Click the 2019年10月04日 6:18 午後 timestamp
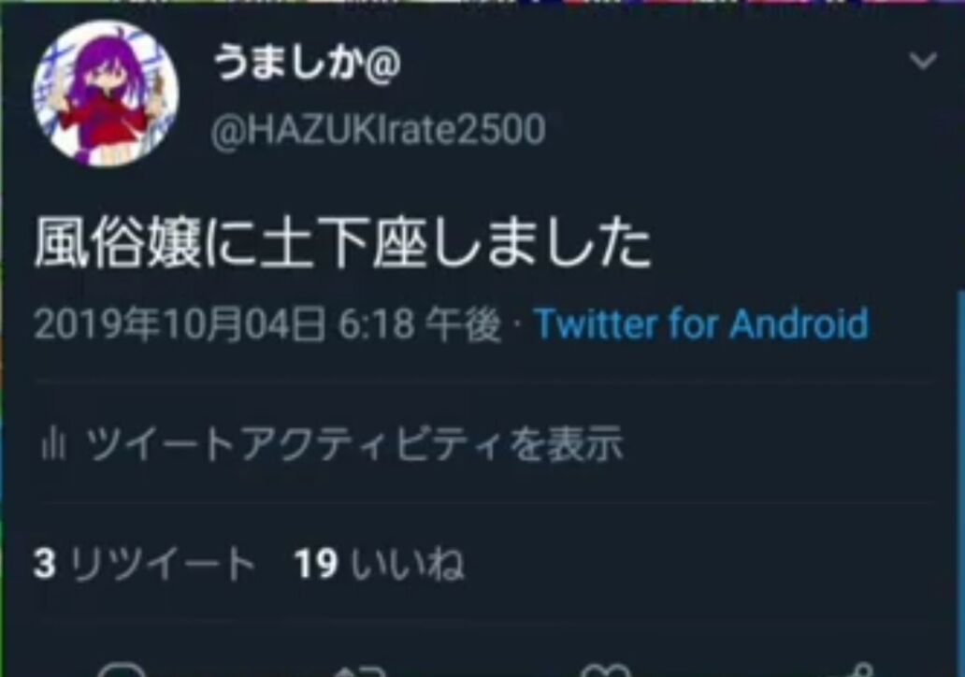 (267, 324)
